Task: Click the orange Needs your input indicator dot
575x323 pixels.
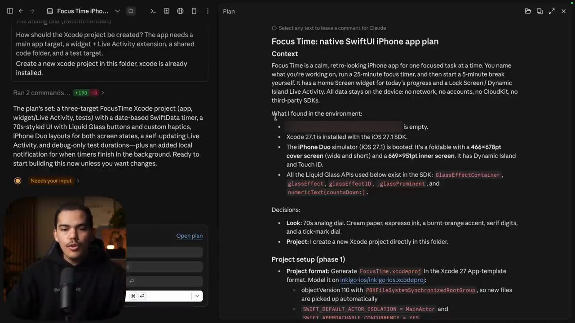Action: click(18, 181)
